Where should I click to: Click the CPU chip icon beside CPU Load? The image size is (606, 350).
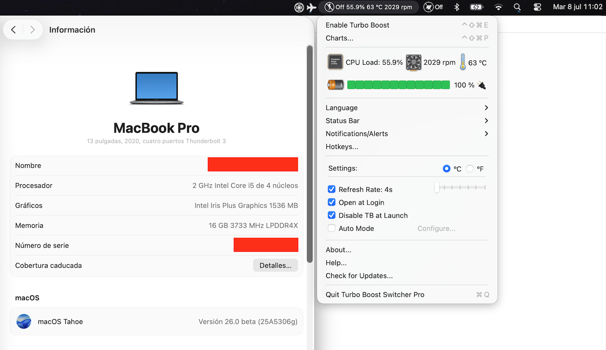point(335,62)
